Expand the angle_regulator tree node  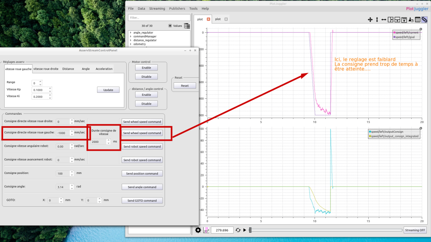(131, 33)
